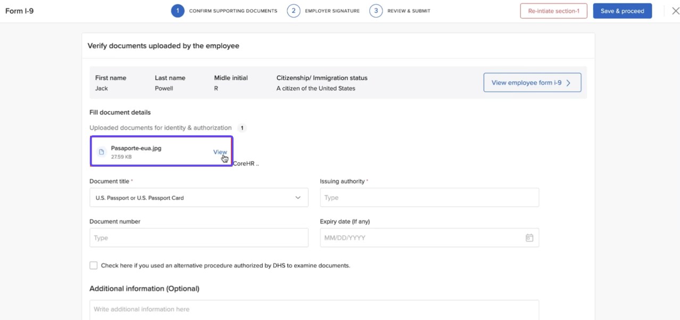The height and width of the screenshot is (320, 680).
Task: Click the step 2 circle indicator
Action: (x=293, y=11)
